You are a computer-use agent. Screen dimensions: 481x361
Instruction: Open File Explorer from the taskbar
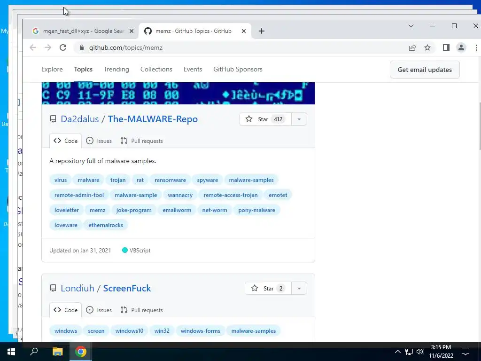57,352
